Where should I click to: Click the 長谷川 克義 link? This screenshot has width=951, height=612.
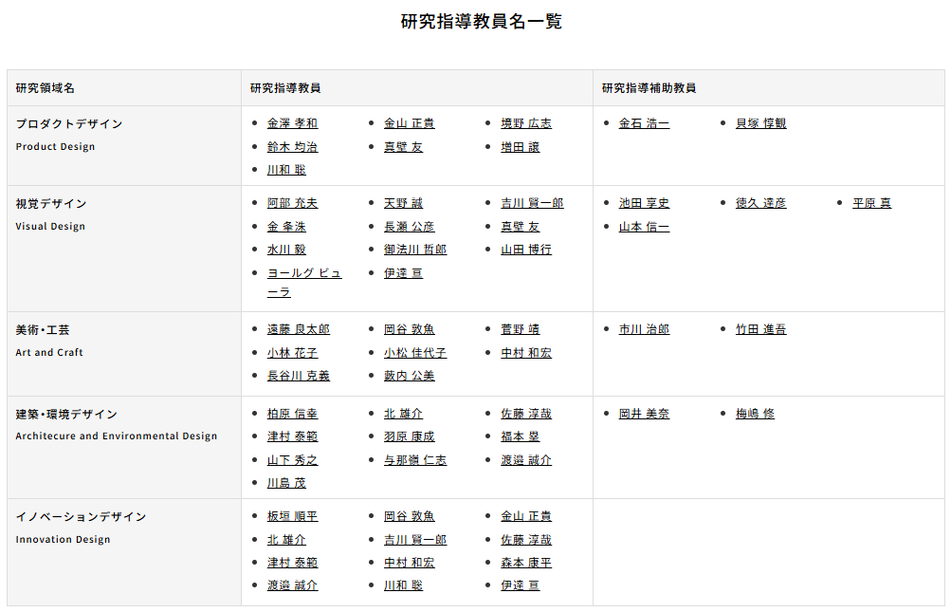299,376
